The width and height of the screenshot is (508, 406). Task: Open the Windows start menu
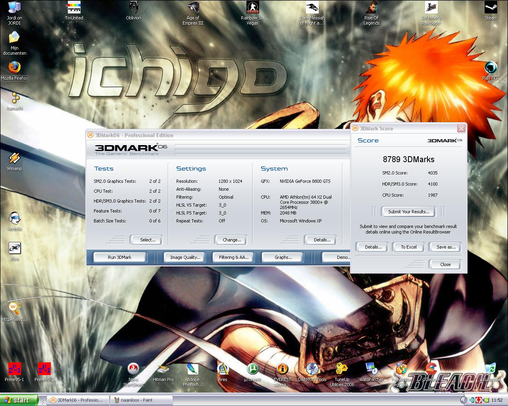coord(19,400)
